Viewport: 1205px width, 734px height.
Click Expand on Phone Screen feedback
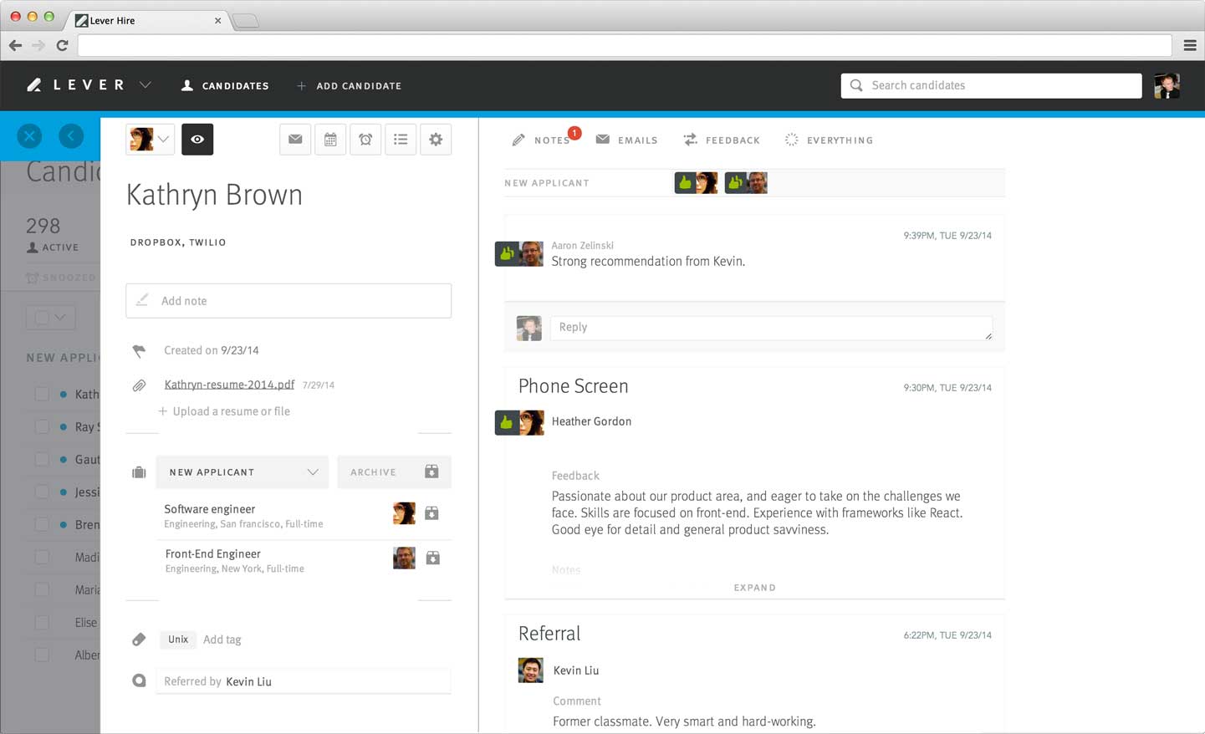coord(754,588)
